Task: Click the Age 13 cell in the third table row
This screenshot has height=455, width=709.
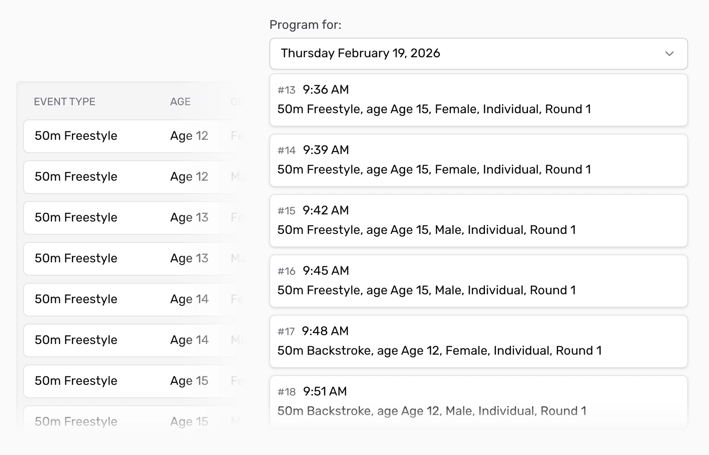Action: coord(189,218)
